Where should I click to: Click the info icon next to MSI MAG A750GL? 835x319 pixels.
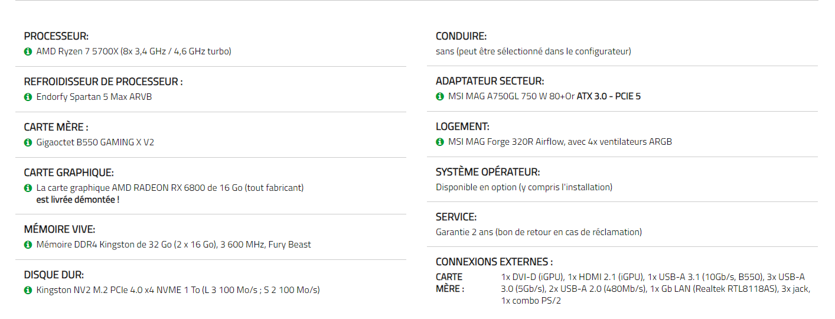pyautogui.click(x=439, y=96)
